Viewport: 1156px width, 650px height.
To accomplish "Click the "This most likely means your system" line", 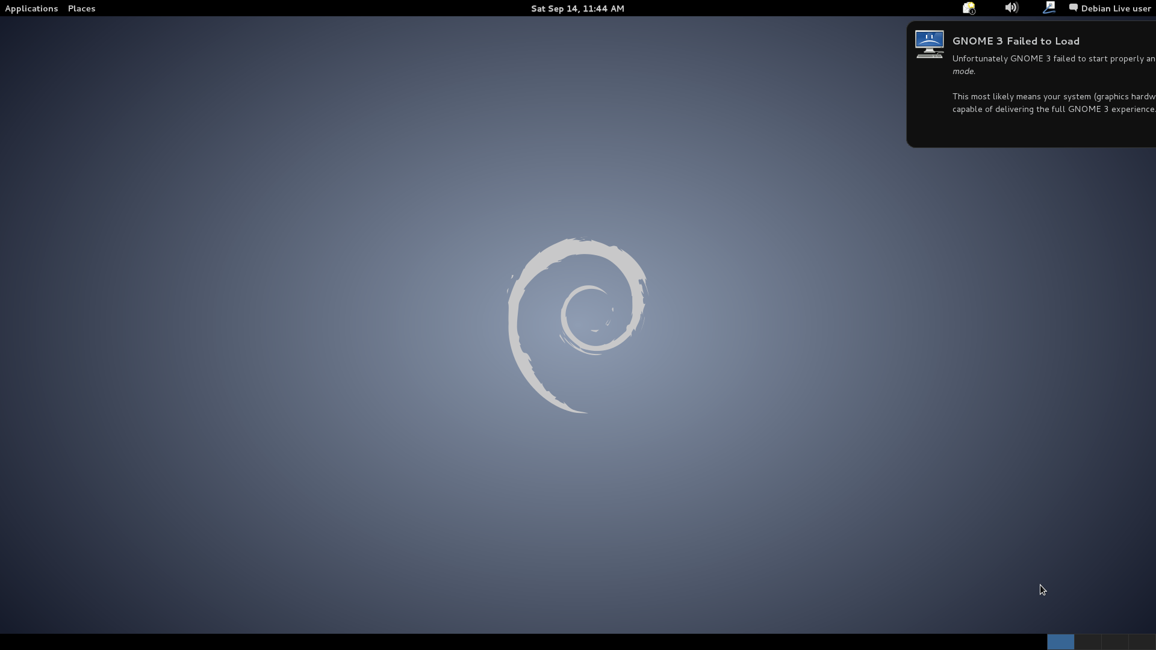I will point(1054,96).
